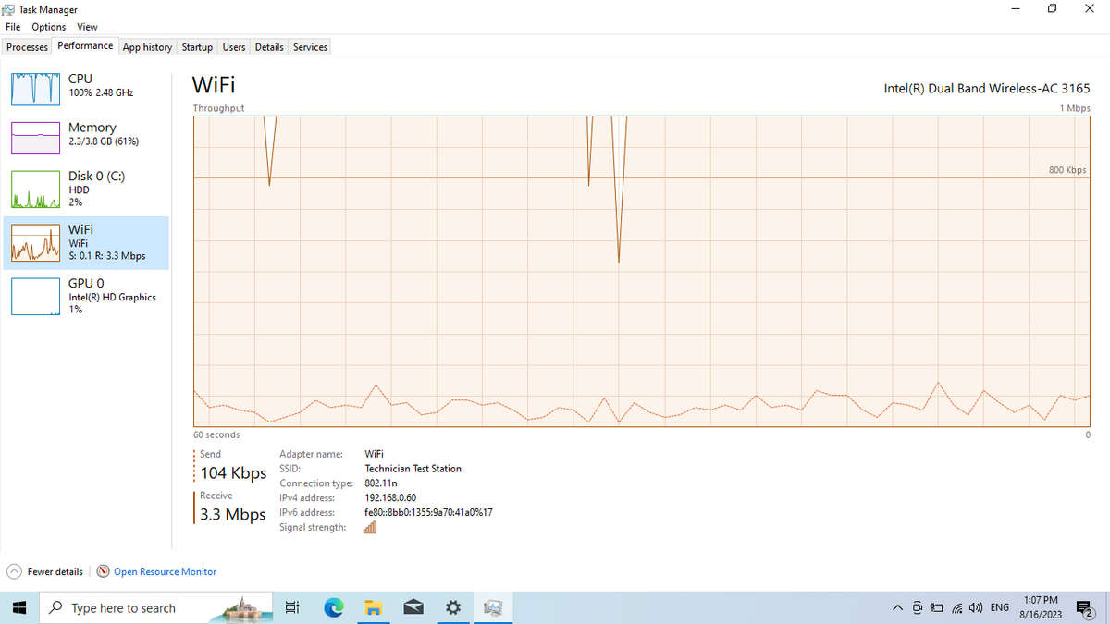Open the View menu

point(87,27)
